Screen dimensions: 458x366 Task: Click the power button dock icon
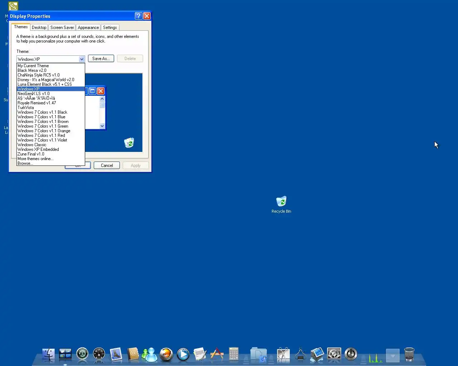pyautogui.click(x=351, y=354)
